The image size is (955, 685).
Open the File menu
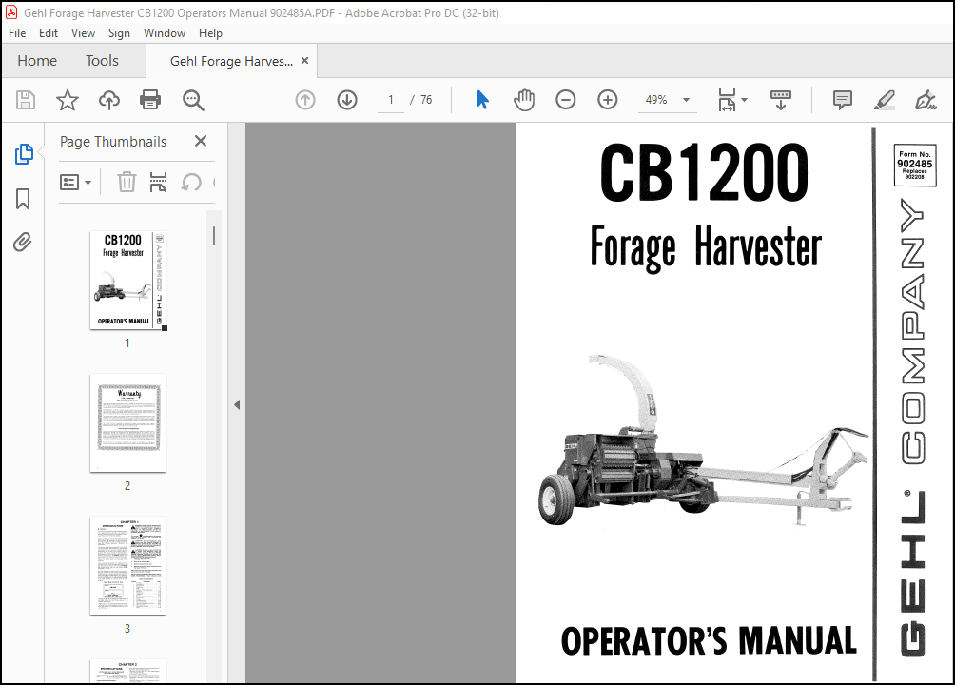click(17, 33)
